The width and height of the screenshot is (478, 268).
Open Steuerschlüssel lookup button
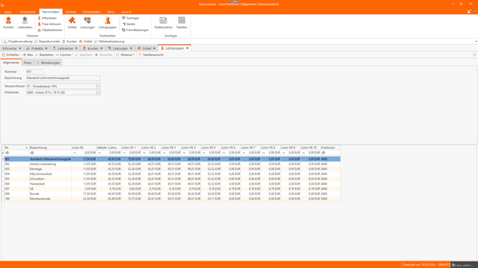click(98, 86)
